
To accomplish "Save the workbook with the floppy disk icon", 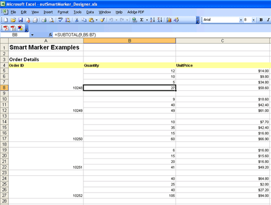I will click(x=21, y=20).
